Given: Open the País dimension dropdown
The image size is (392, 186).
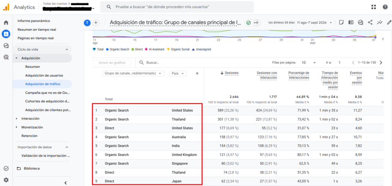Looking at the screenshot, I should click(x=178, y=73).
